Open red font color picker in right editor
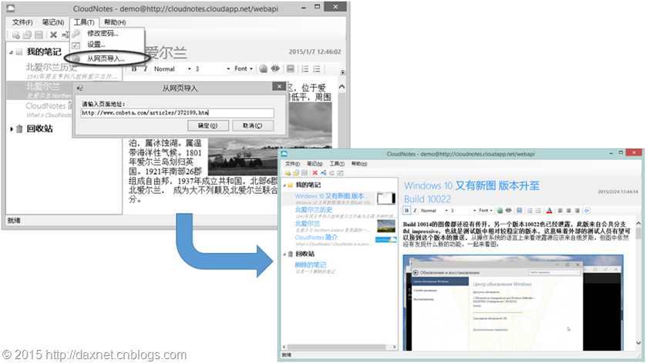This screenshot has height=363, width=646. point(549,211)
